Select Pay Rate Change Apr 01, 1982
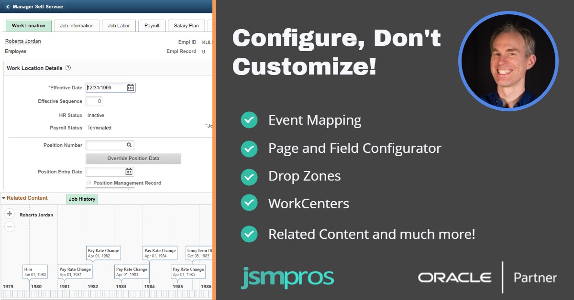Screen dimensions: 574x300 coord(103,253)
